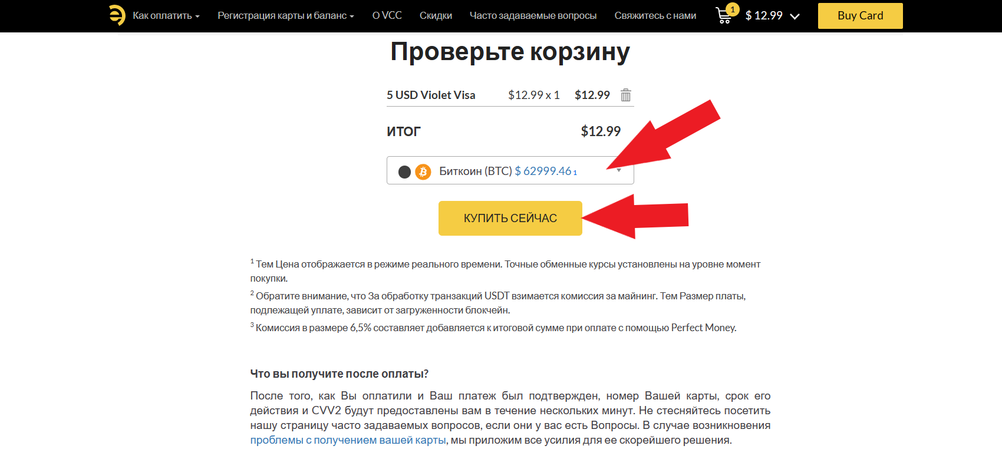Click the Buy Card button
The image size is (1002, 449).
(861, 16)
